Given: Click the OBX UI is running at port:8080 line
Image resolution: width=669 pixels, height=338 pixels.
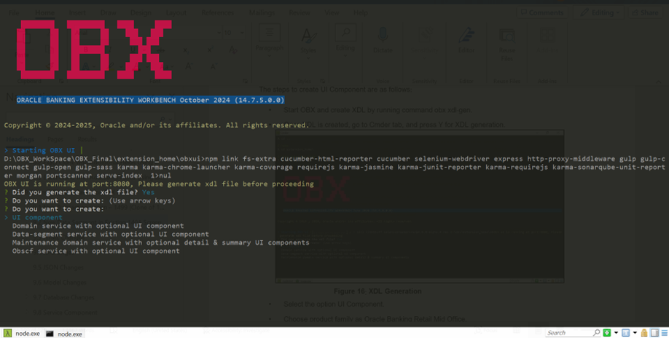Looking at the screenshot, I should 159,184.
